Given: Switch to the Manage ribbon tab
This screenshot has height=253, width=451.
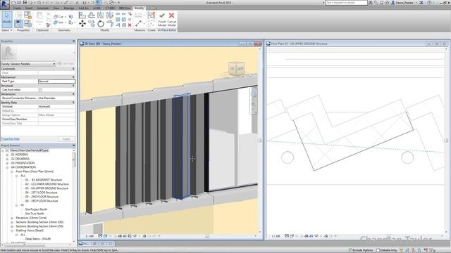Looking at the screenshot, I should pos(69,8).
